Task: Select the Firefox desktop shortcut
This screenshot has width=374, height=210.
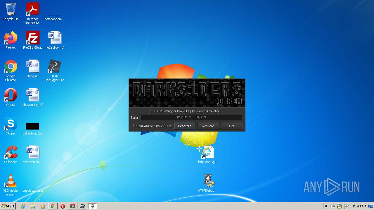Action: pyautogui.click(x=11, y=40)
